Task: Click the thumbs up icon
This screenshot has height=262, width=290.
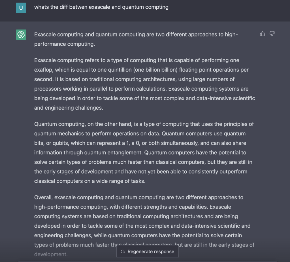Action: tap(263, 34)
